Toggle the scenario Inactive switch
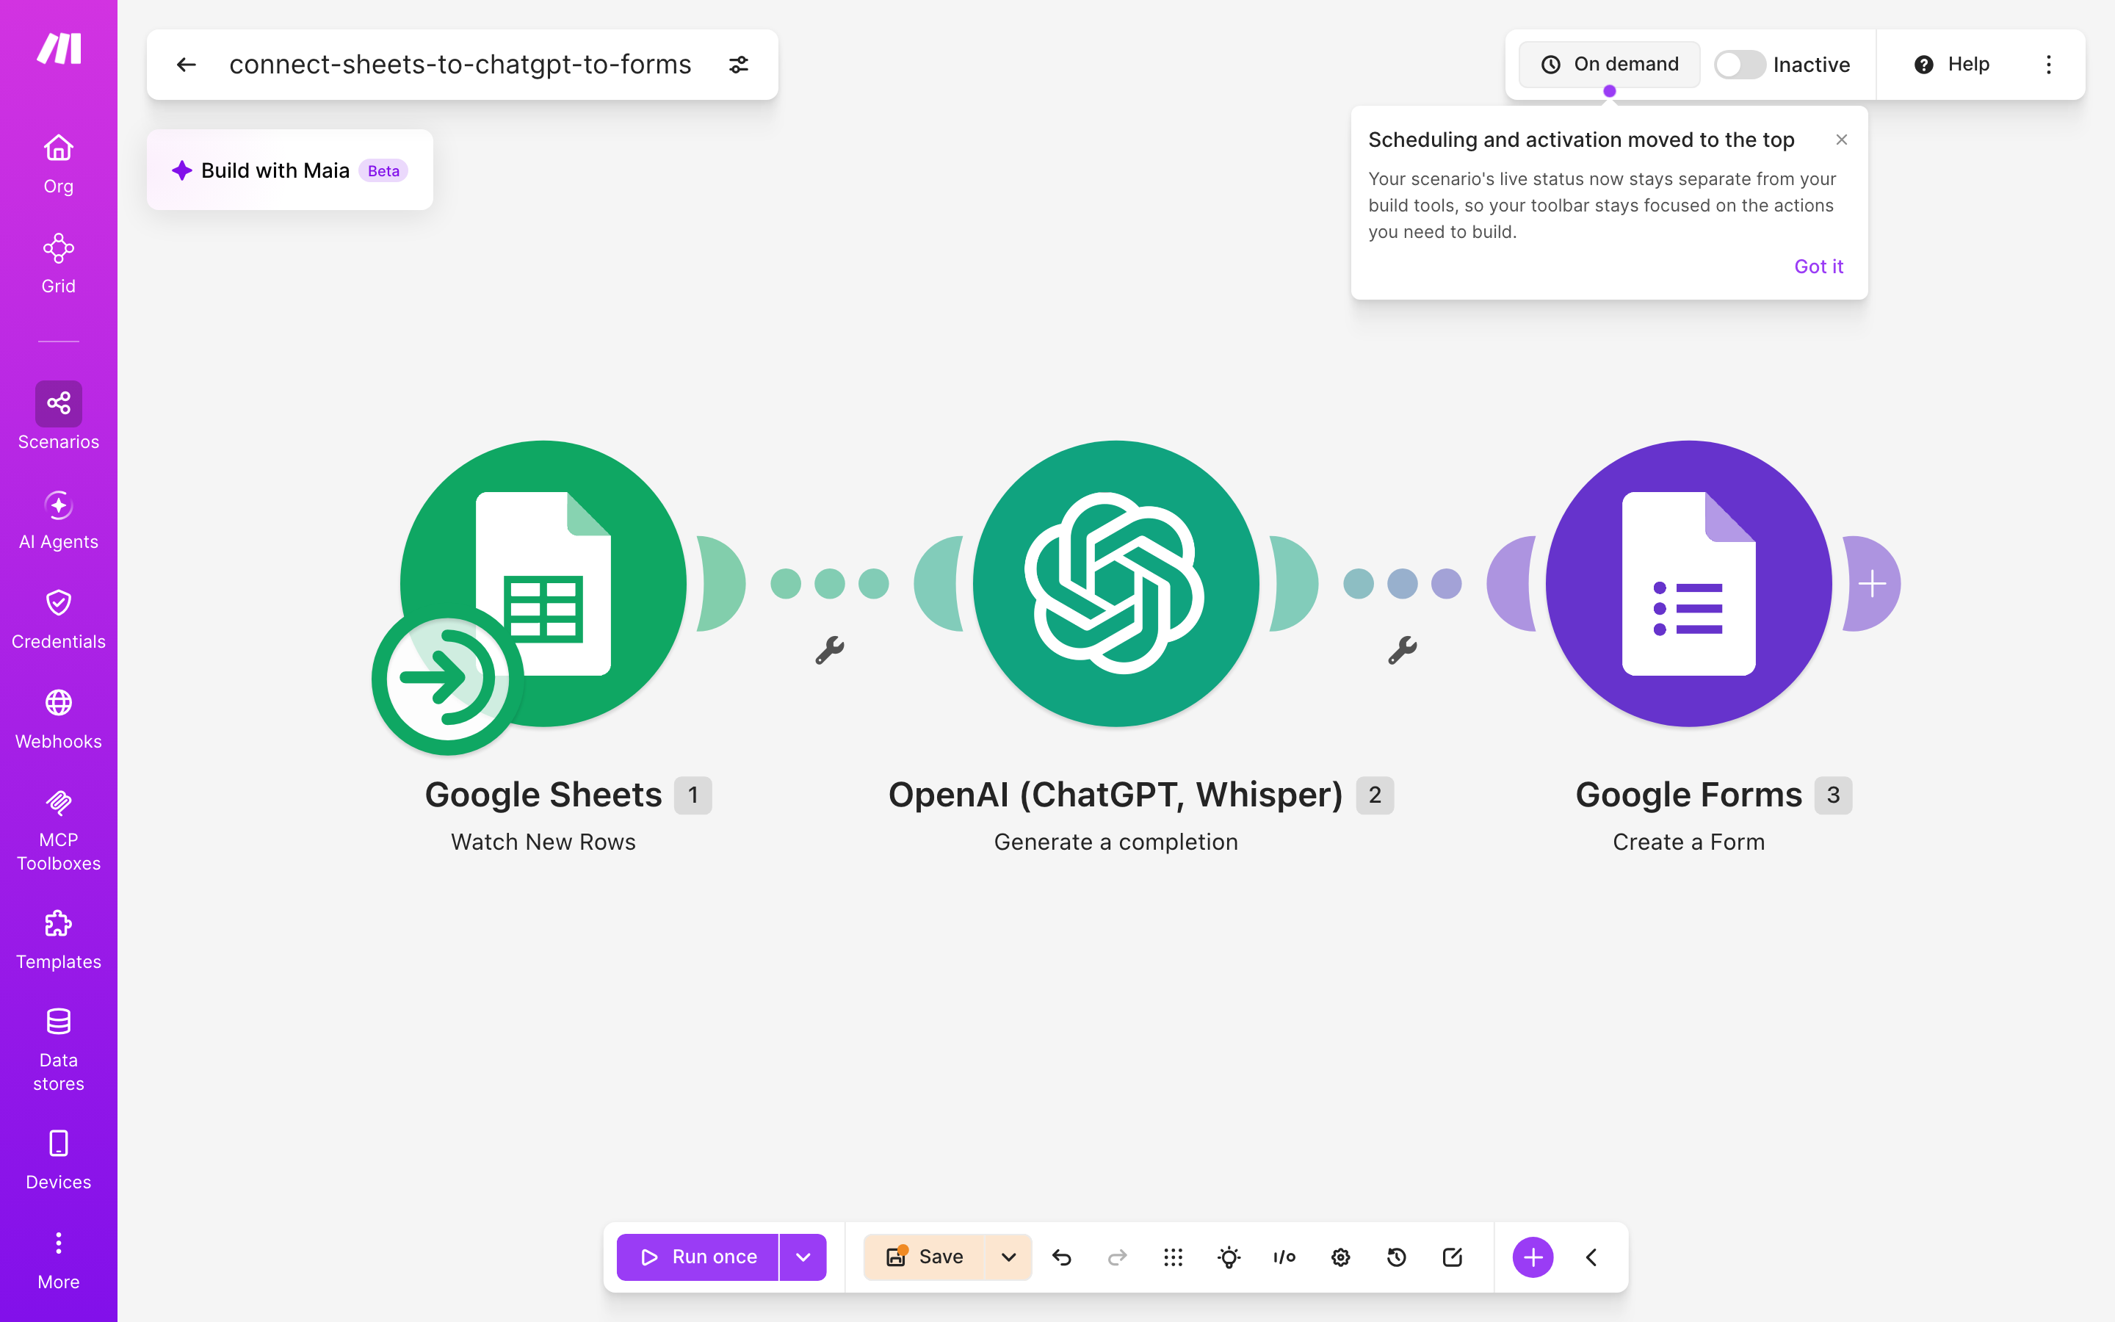This screenshot has height=1322, width=2115. point(1738,65)
